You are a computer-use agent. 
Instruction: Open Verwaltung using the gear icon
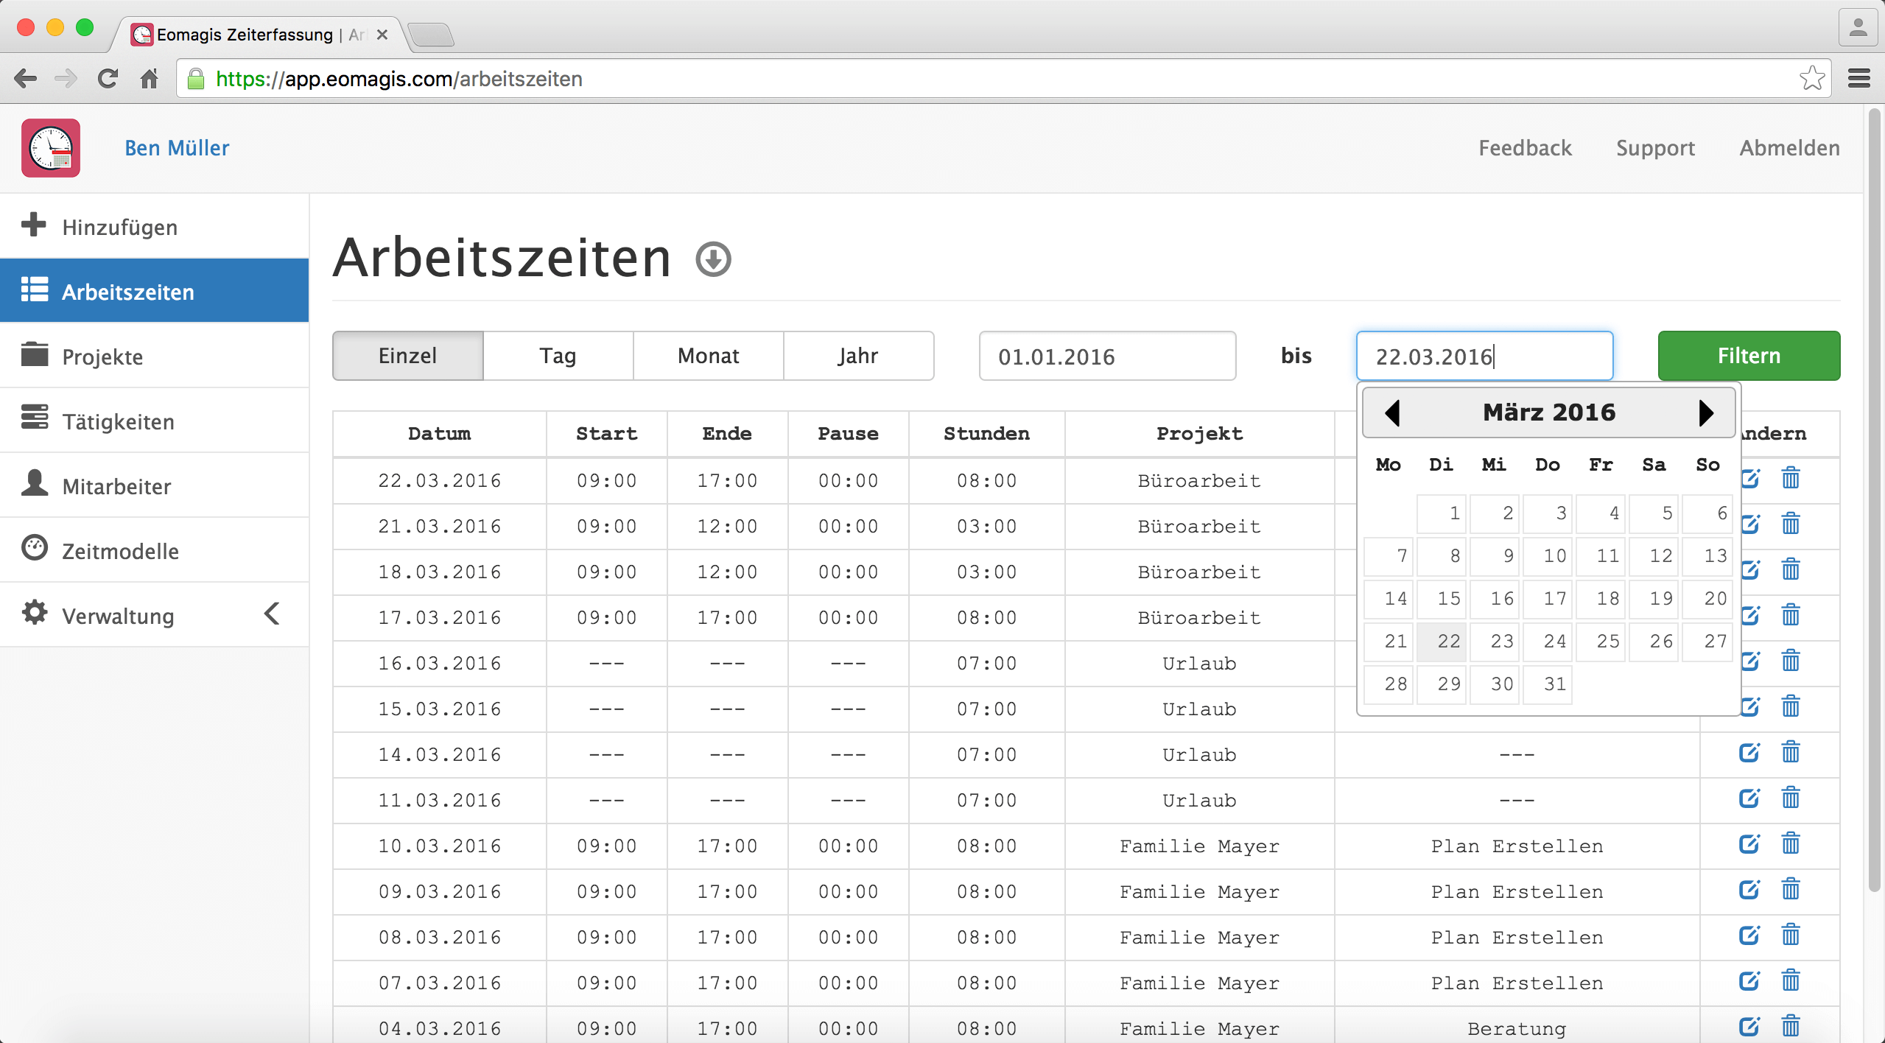[x=34, y=614]
